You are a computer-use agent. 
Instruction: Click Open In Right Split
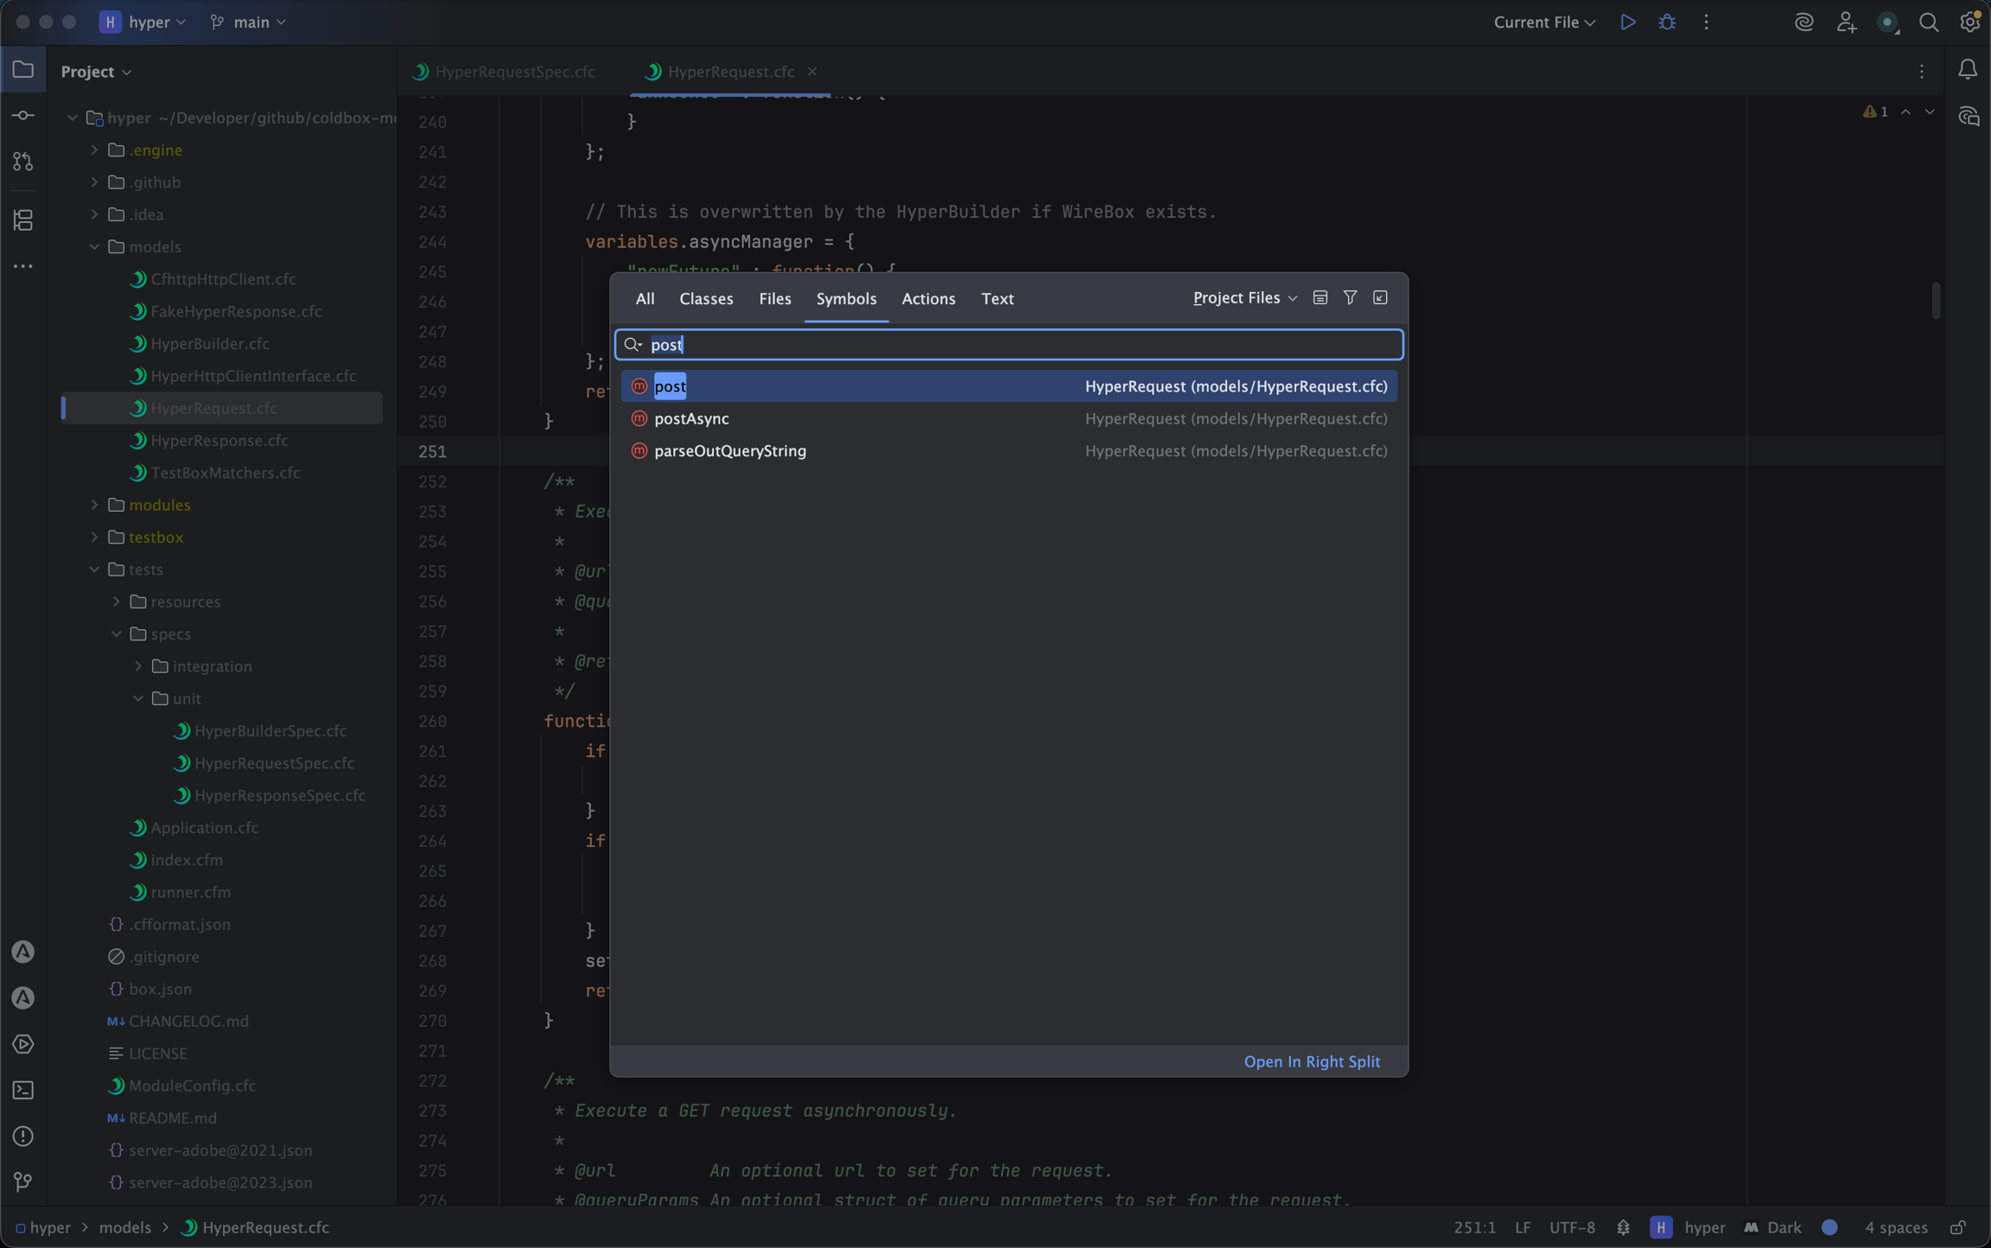(x=1312, y=1061)
